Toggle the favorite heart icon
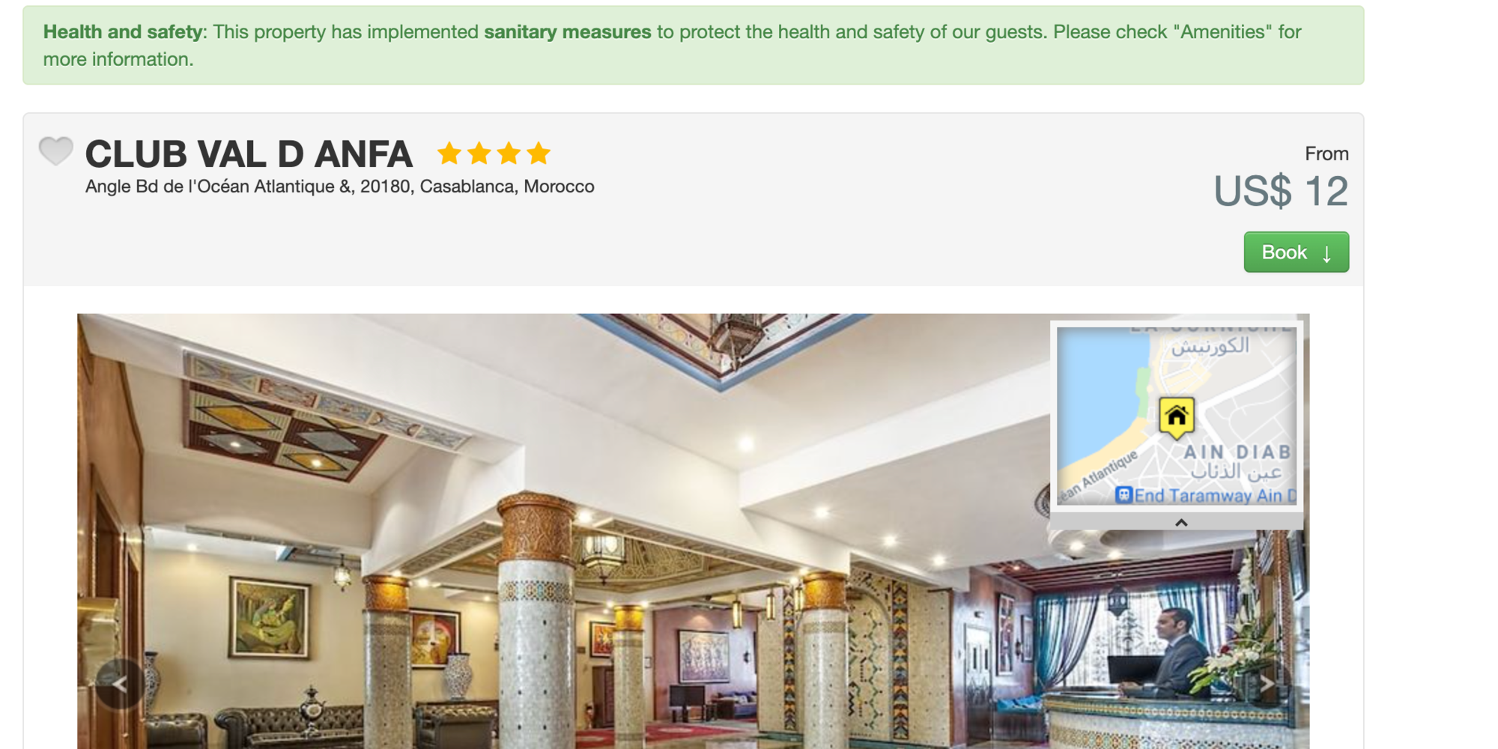This screenshot has width=1498, height=749. (55, 151)
